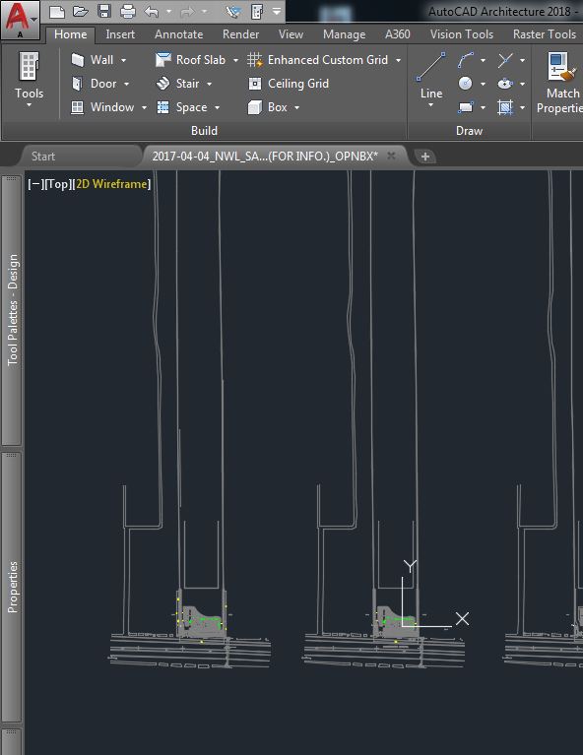
Task: Open the Redo history dropdown arrow
Action: (x=204, y=11)
